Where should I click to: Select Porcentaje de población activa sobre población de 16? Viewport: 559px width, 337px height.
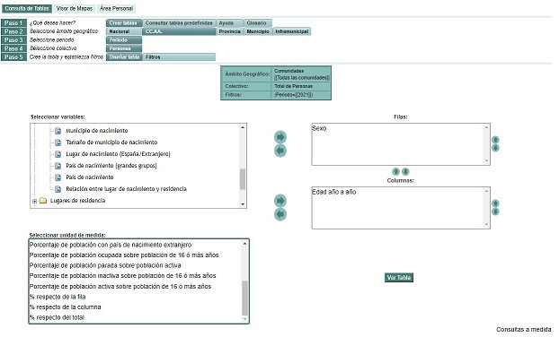coord(120,287)
